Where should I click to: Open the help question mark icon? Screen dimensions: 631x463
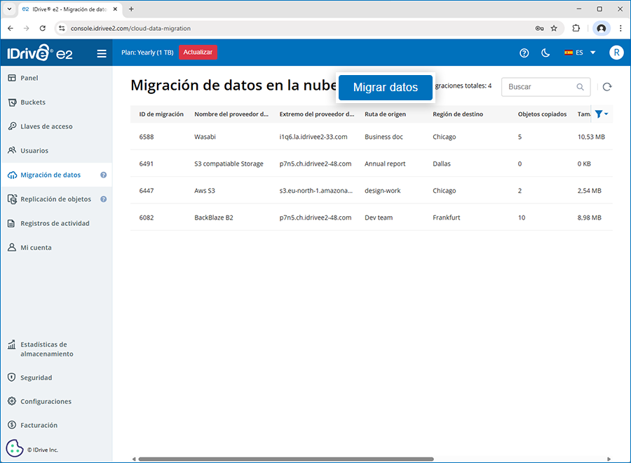coord(524,53)
